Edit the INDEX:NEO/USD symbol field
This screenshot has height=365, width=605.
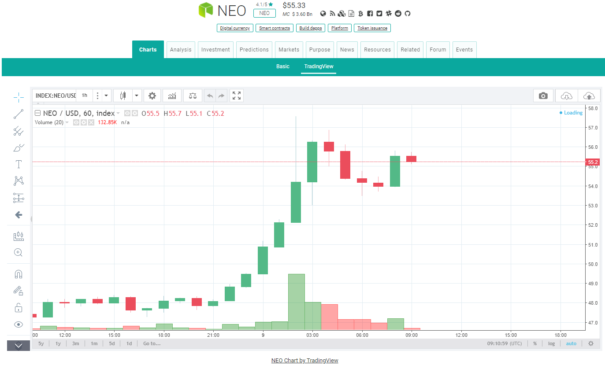[55, 96]
